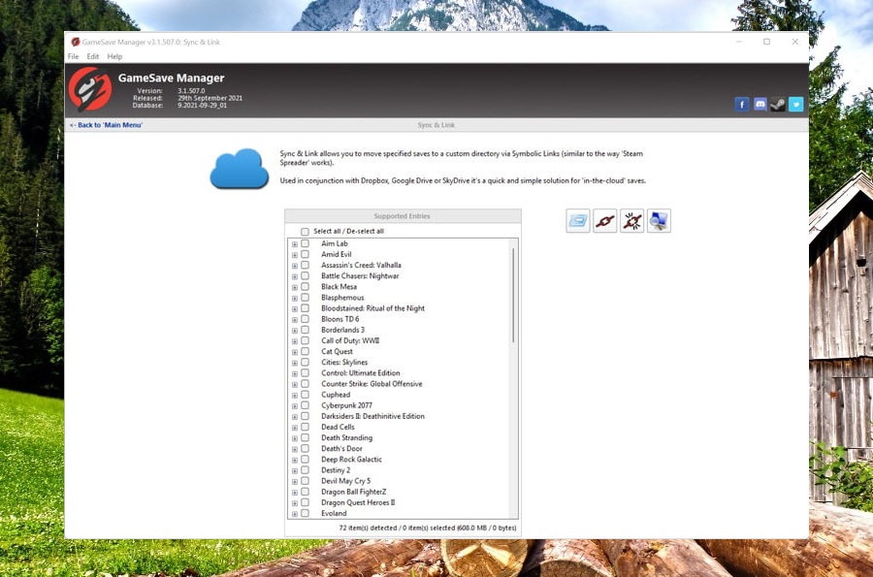Open the File menu
The width and height of the screenshot is (873, 577).
click(73, 56)
